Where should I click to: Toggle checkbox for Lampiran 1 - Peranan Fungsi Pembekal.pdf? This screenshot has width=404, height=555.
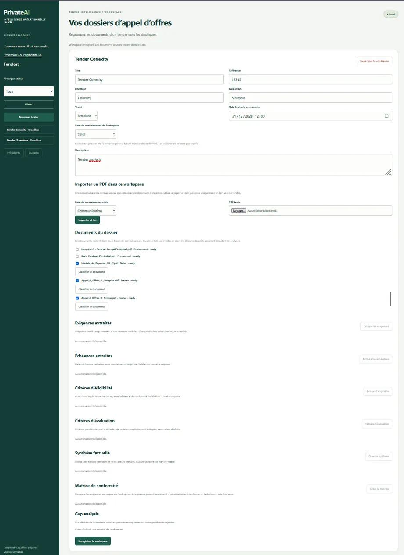[77, 249]
